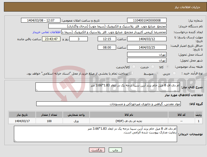The width and height of the screenshot is (207, 157).
Task: Click the quantity cell 100
Action: point(49,121)
